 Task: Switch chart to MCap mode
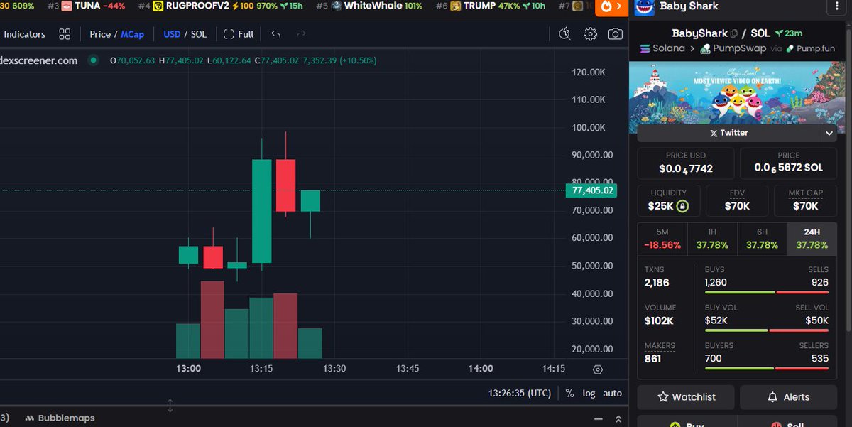tap(132, 34)
